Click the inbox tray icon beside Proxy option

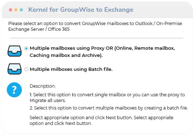15,51
